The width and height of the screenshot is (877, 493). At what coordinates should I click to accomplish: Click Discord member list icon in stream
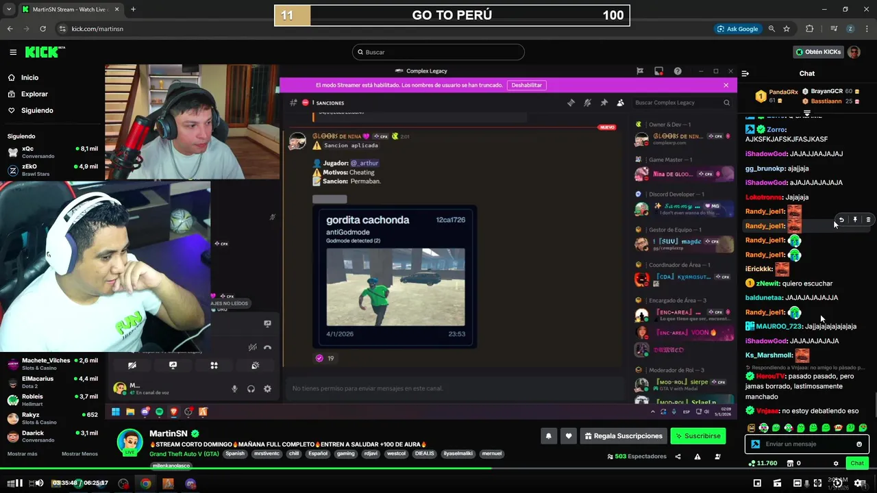620,103
